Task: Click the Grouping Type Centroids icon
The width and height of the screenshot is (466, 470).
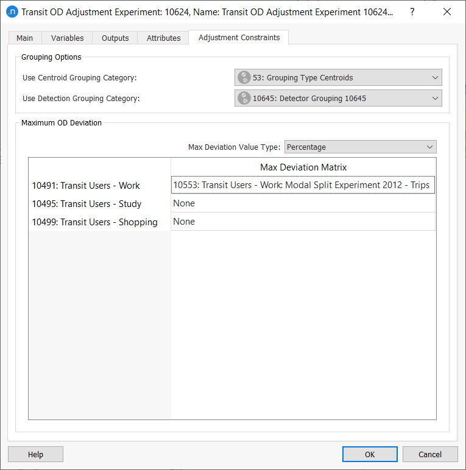Action: tap(244, 77)
